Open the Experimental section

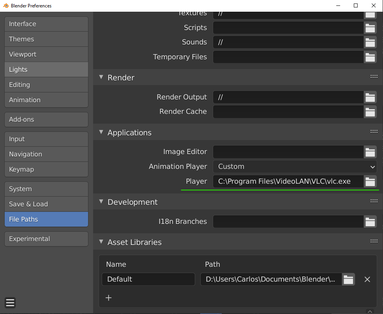coord(46,239)
